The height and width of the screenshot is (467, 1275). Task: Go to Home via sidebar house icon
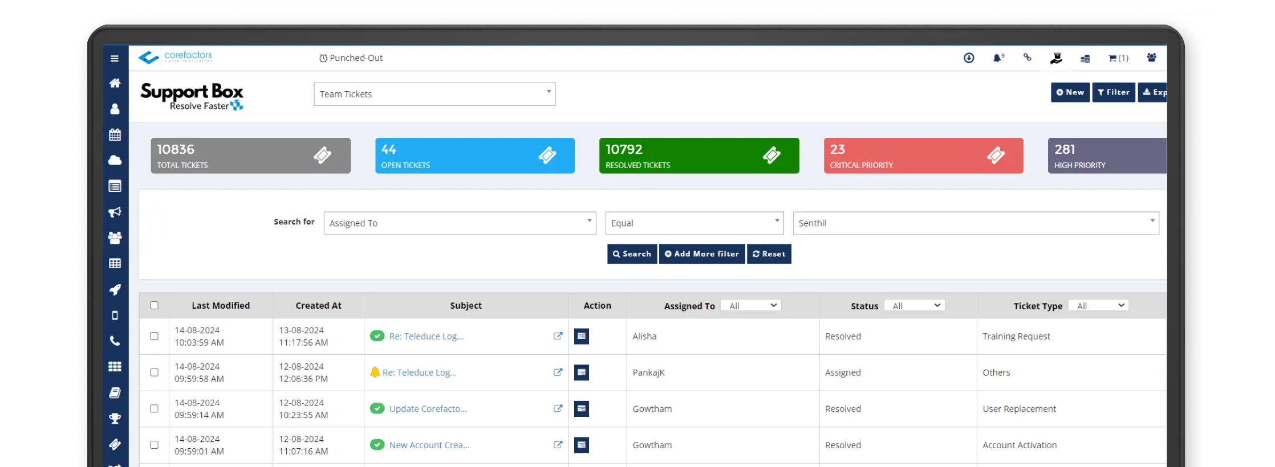coord(115,83)
